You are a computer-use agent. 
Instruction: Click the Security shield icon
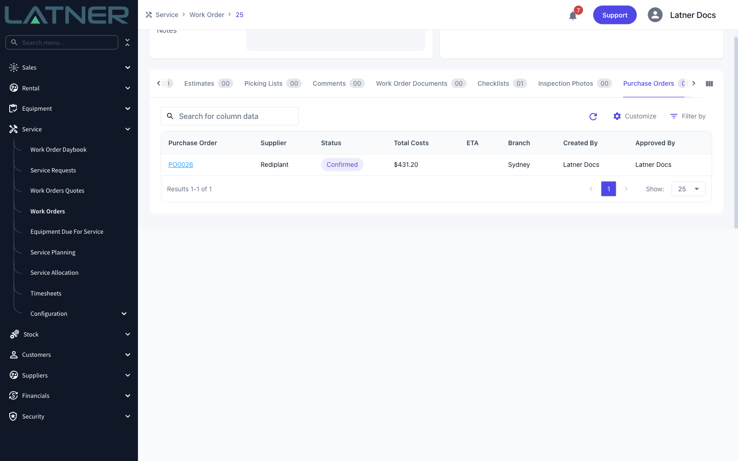(x=13, y=416)
